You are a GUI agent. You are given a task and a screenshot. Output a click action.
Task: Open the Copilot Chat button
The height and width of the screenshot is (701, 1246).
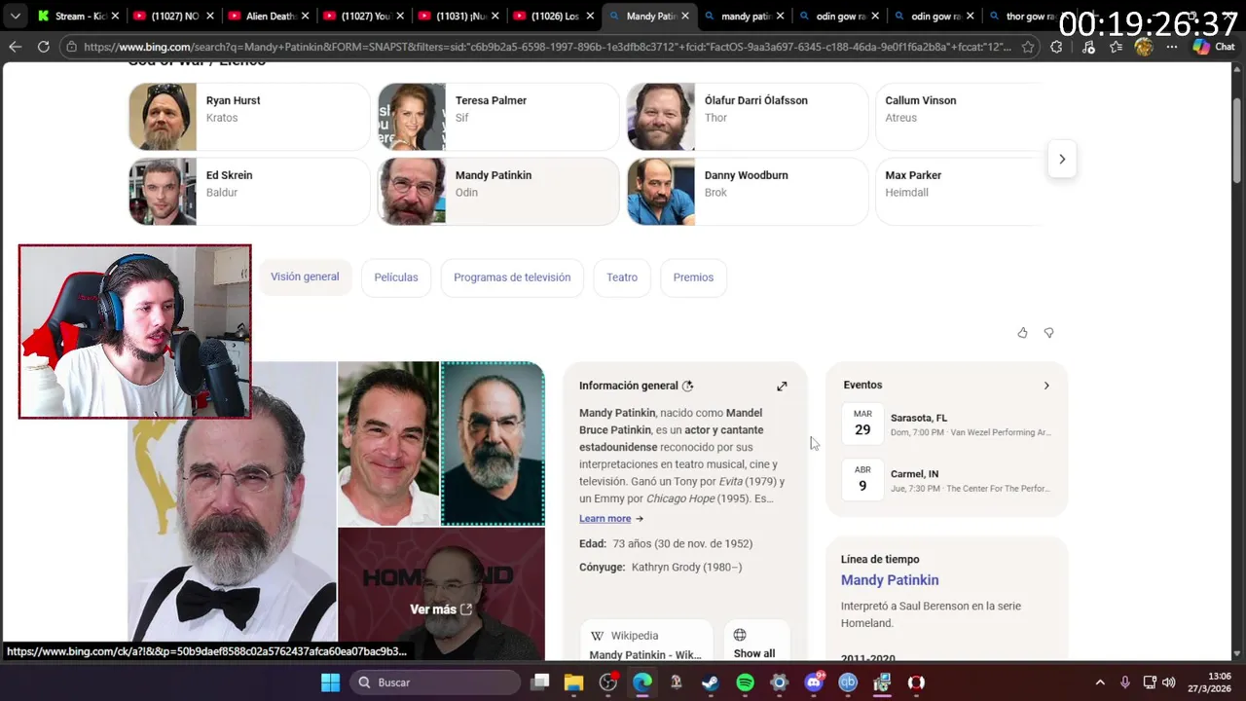[1214, 47]
